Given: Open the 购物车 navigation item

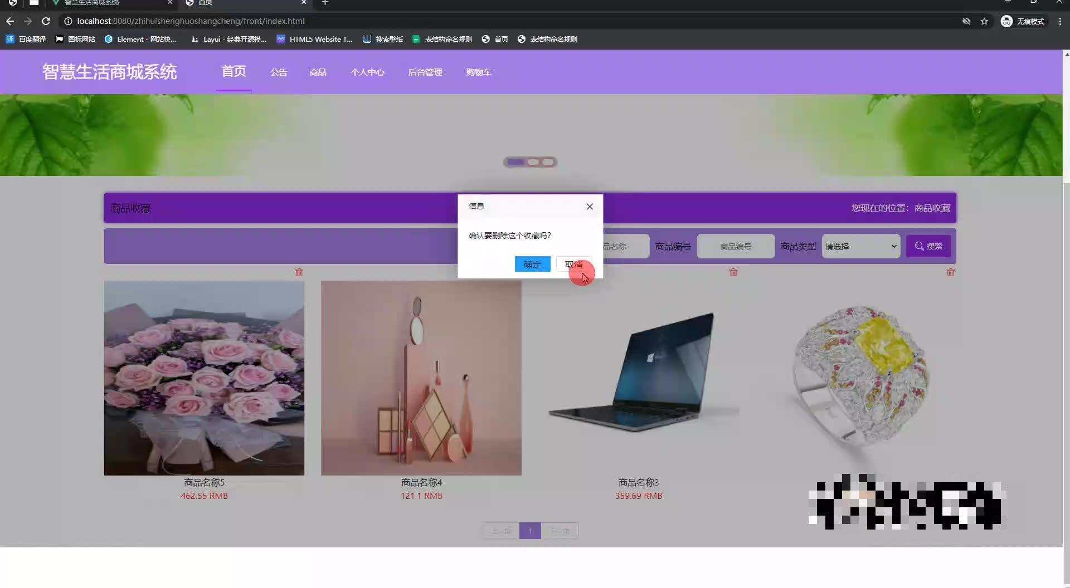Looking at the screenshot, I should coord(478,72).
